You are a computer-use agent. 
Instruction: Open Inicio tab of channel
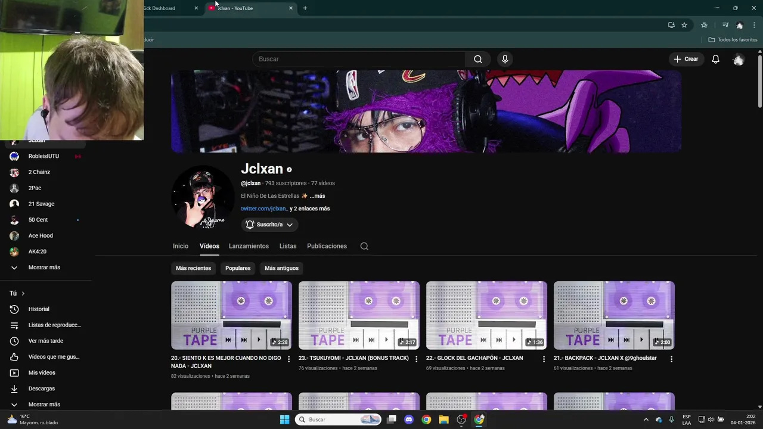pos(181,246)
